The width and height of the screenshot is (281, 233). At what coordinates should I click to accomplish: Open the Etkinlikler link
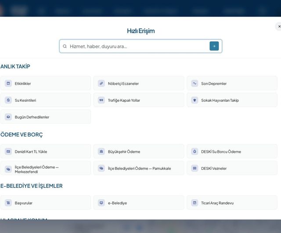click(x=46, y=83)
